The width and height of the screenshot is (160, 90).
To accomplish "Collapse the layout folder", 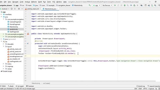I will coord(3,46).
